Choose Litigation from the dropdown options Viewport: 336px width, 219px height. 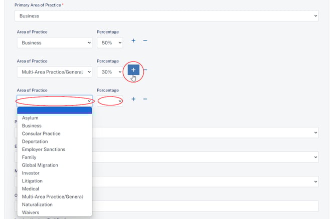pyautogui.click(x=32, y=181)
